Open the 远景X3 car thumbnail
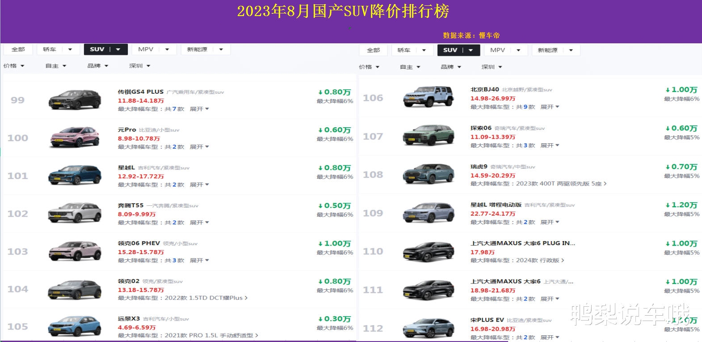This screenshot has width=702, height=342. [75, 327]
